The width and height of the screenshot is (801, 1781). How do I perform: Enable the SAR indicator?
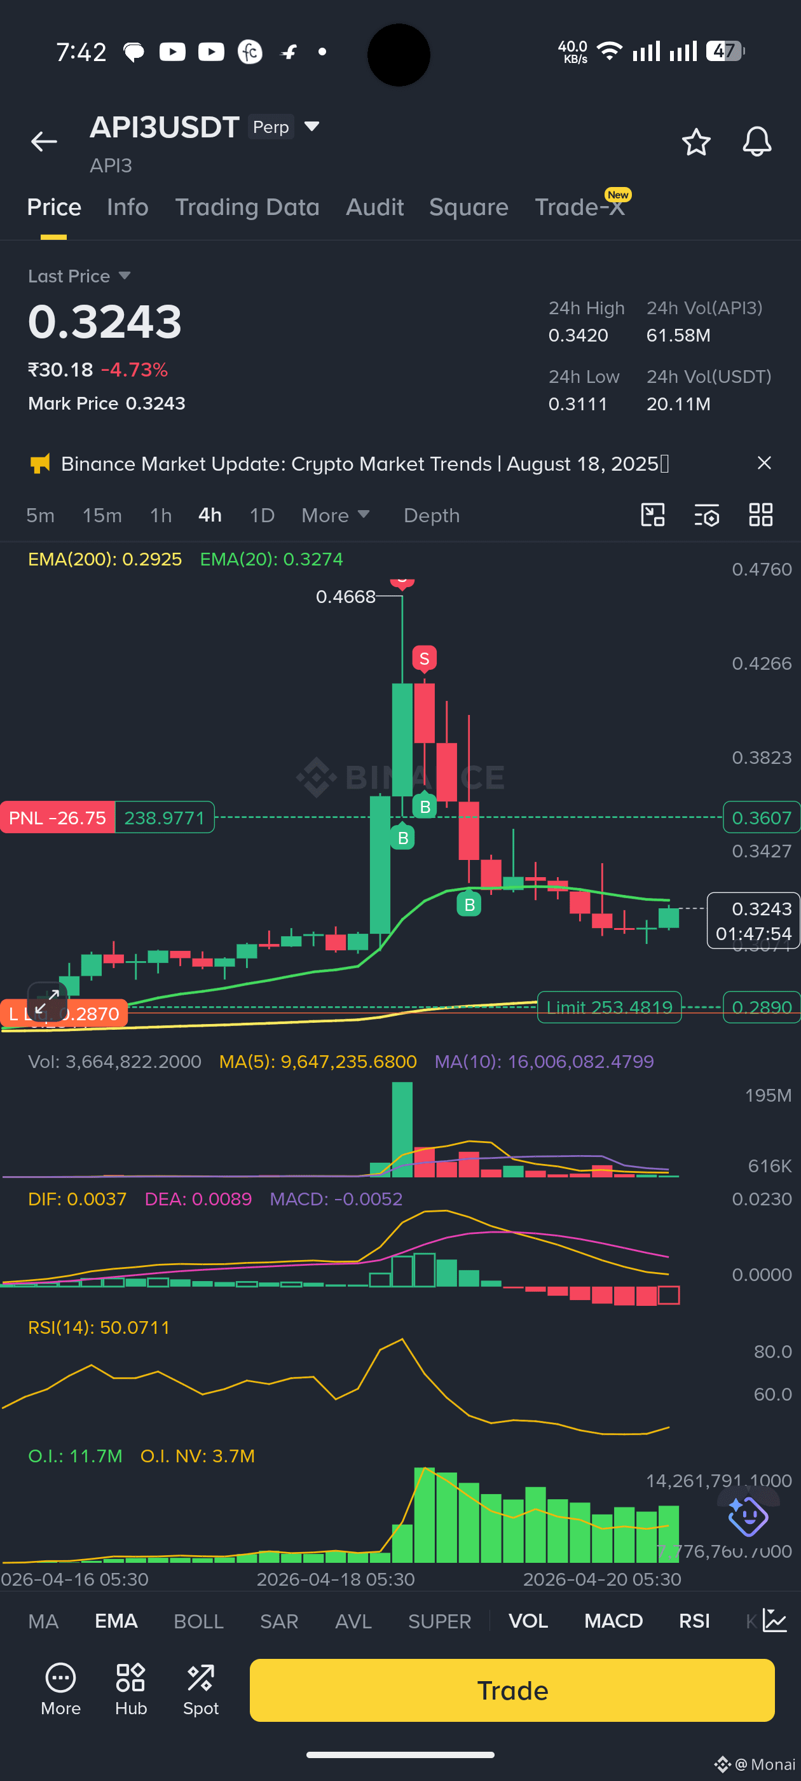pyautogui.click(x=279, y=1621)
